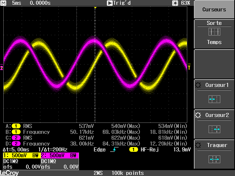Click the knob icon next to Curseur1
Screen dimensions: 235x176
tap(199, 85)
